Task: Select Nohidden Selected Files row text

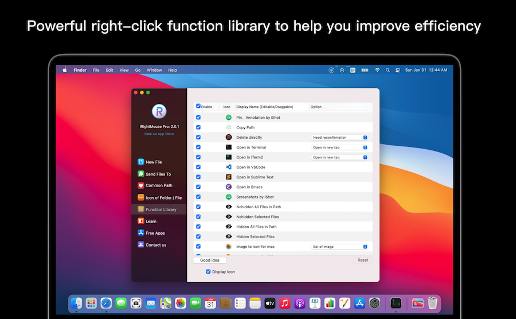Action: [257, 217]
